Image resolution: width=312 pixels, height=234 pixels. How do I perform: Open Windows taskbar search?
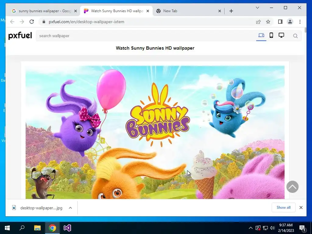22,228
